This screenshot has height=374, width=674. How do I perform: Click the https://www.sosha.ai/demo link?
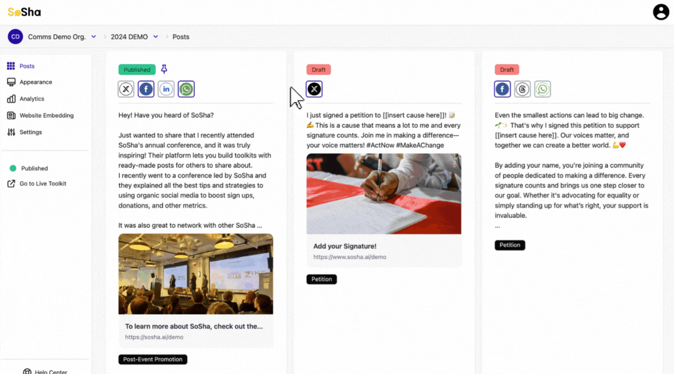349,257
